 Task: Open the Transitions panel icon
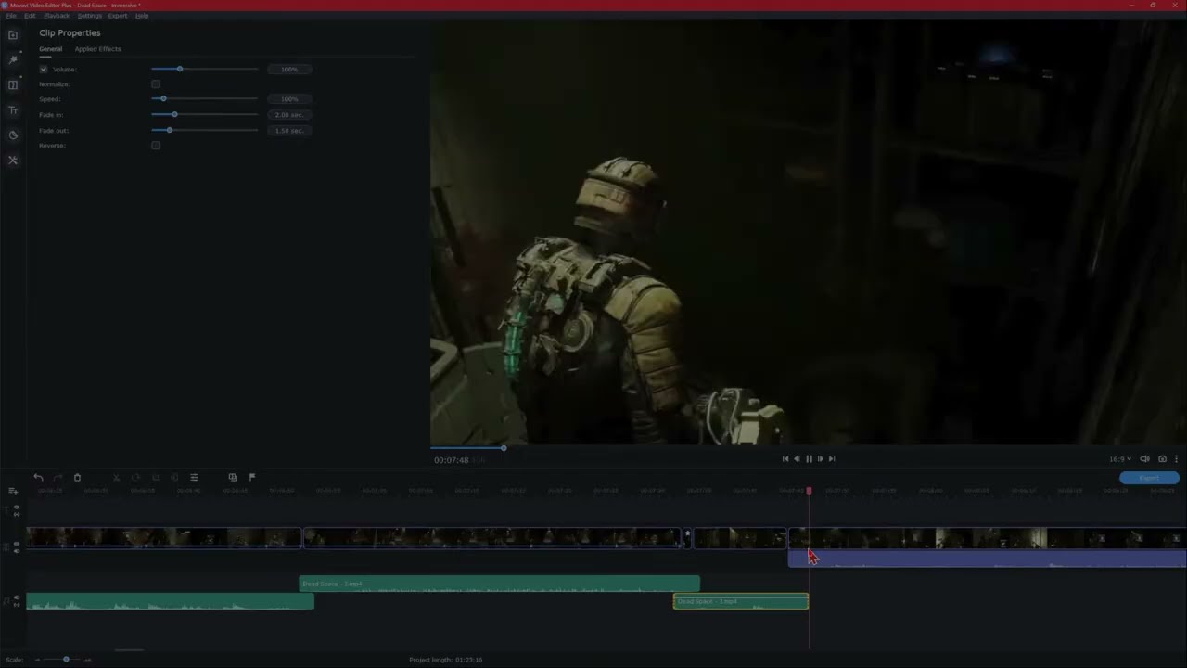pyautogui.click(x=13, y=85)
